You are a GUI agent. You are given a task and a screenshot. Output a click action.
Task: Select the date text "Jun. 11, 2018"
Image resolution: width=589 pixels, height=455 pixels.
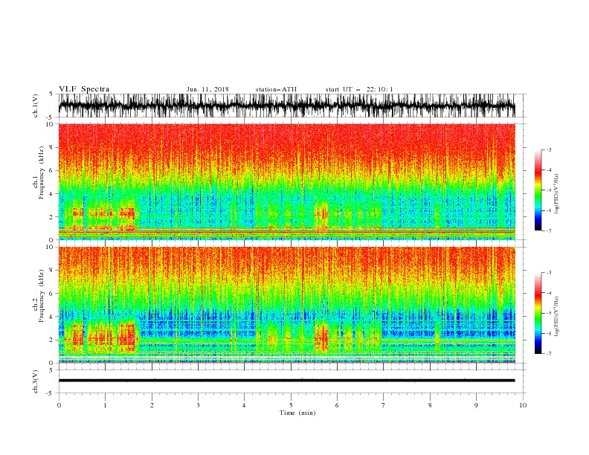click(x=207, y=89)
